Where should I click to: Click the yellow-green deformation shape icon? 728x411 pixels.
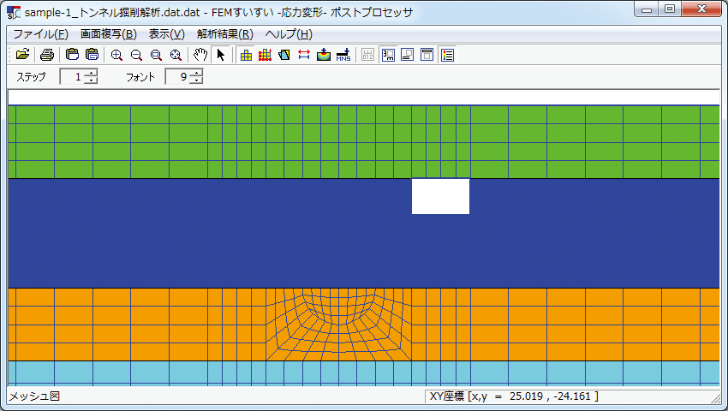pyautogui.click(x=284, y=55)
